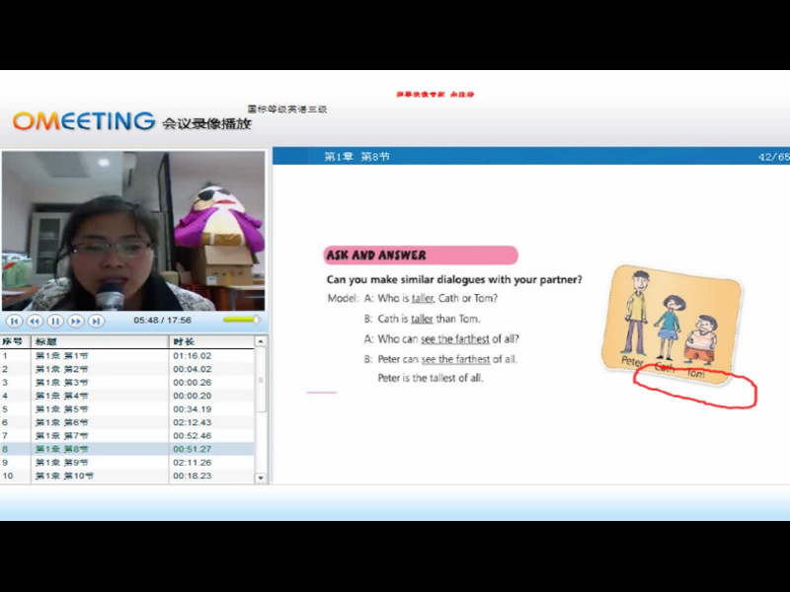Select row 2 with duration 00:04.02

128,369
